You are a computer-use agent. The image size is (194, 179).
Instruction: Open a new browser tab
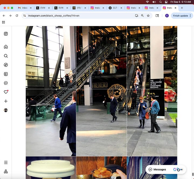(182, 8)
